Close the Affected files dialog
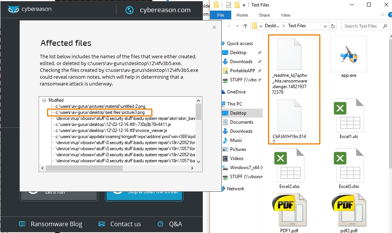The image size is (392, 233). (x=214, y=28)
